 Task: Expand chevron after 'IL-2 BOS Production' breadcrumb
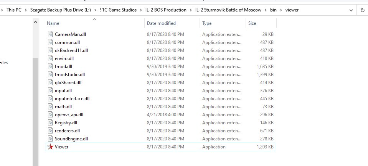(x=191, y=10)
